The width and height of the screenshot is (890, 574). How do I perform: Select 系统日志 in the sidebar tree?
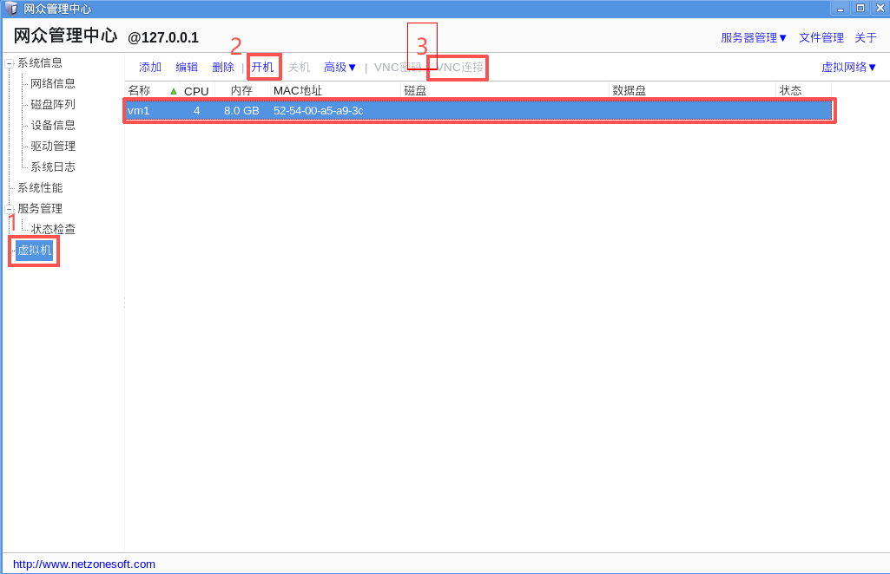[x=53, y=166]
